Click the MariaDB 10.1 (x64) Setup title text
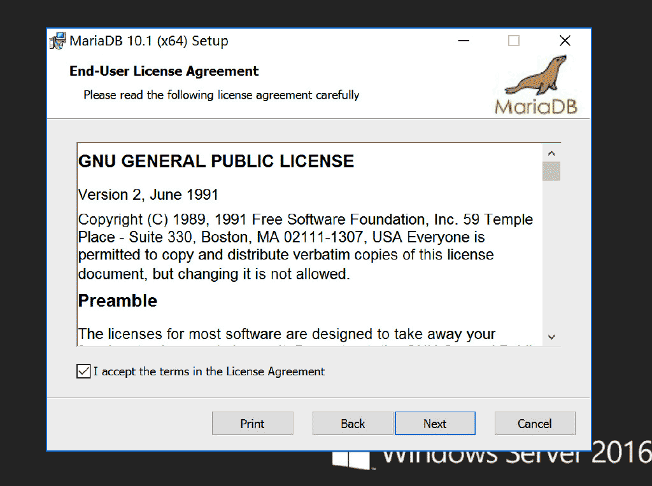Image resolution: width=652 pixels, height=486 pixels. (148, 41)
